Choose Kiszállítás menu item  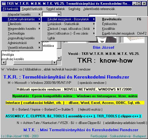pyautogui.click(x=122, y=29)
